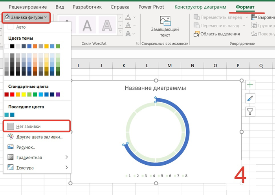Select the Название диаграммы chart title
Screen dimensions: 275x195
(x=156, y=88)
